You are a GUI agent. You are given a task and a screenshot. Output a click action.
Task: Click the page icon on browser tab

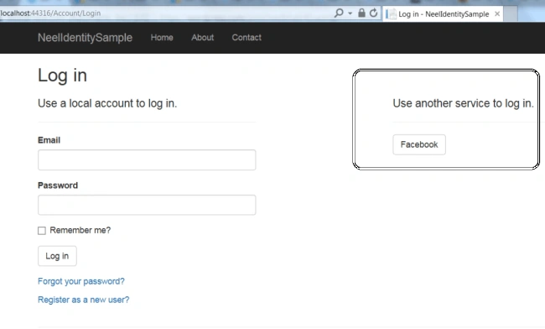click(x=391, y=14)
